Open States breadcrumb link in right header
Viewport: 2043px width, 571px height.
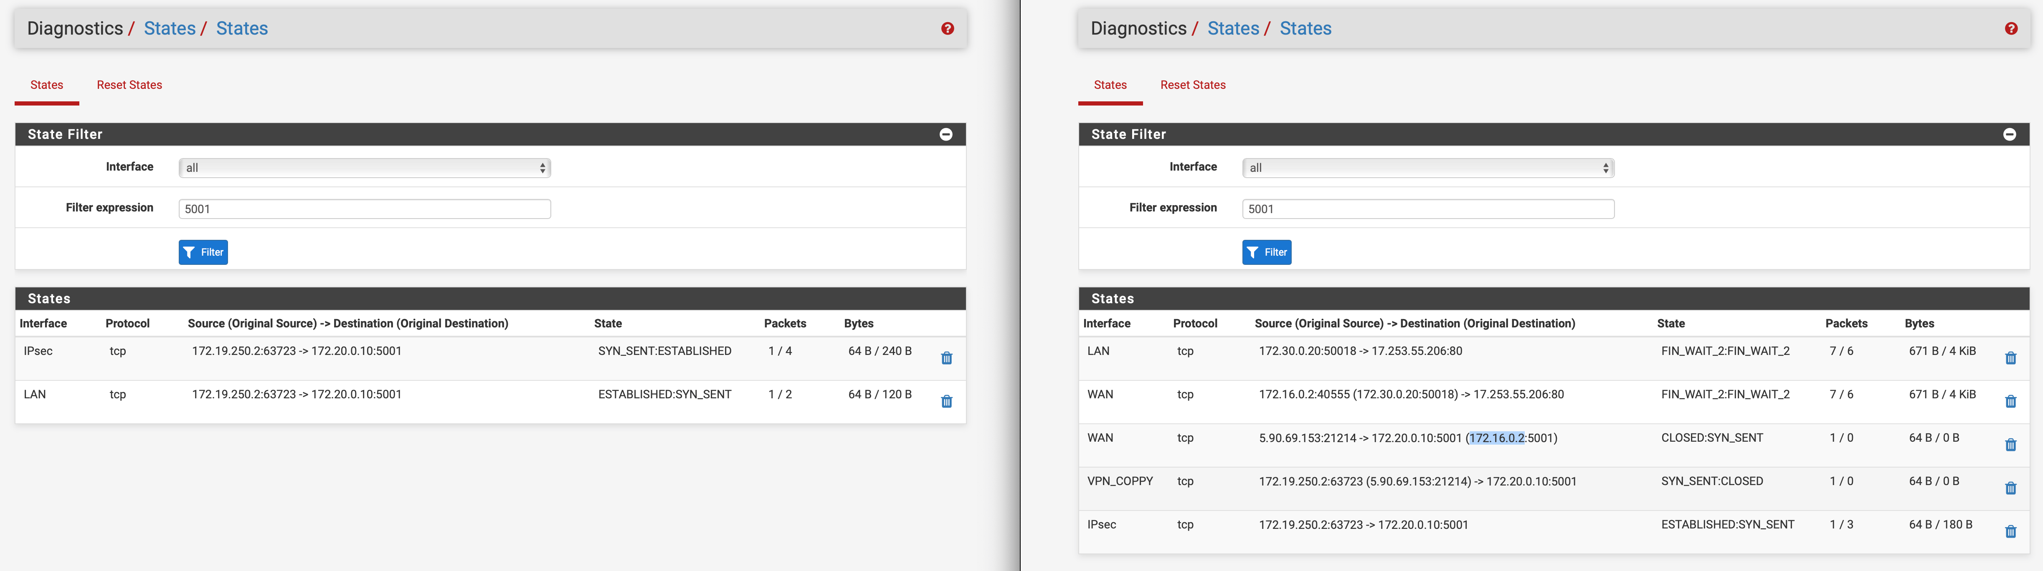pos(1232,28)
